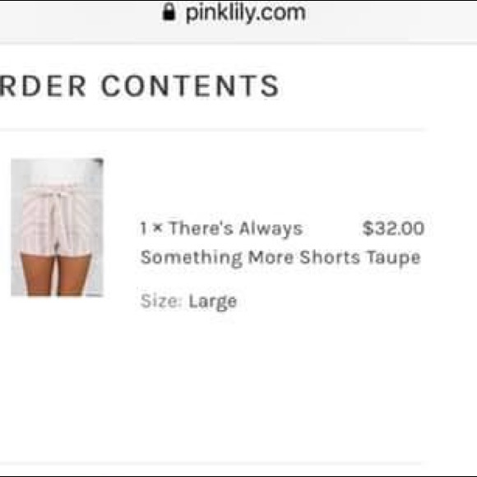
Task: Select the pinklily.com address text
Action: click(x=246, y=13)
